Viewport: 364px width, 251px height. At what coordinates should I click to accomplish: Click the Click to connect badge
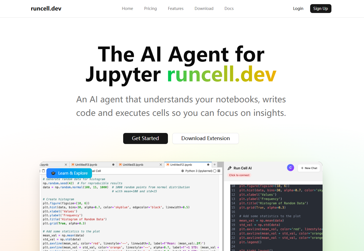coord(239,175)
